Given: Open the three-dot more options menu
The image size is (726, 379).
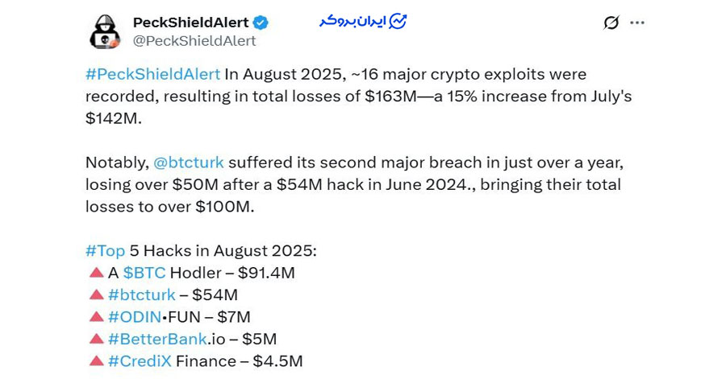Looking at the screenshot, I should tap(637, 23).
